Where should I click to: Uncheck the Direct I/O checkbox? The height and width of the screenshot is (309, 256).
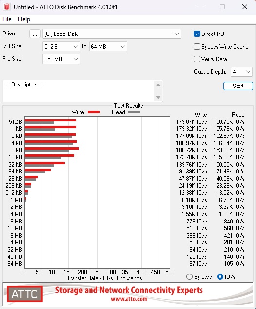pyautogui.click(x=197, y=34)
